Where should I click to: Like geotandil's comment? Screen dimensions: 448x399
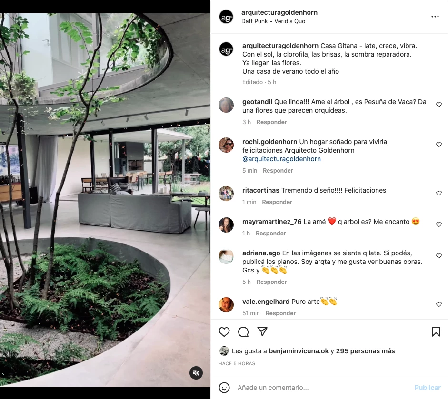tap(439, 105)
